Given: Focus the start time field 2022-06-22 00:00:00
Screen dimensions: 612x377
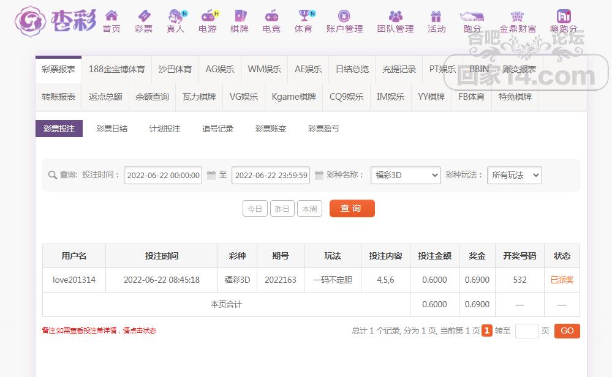Looking at the screenshot, I should click(163, 175).
